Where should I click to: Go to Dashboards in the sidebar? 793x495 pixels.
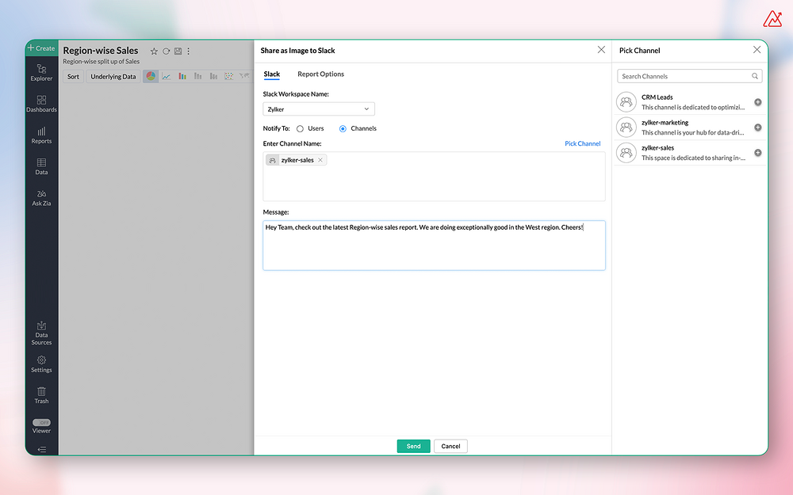click(x=41, y=104)
